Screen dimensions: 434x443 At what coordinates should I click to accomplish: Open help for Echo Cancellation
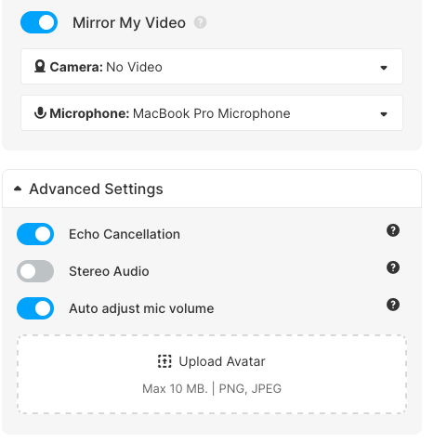tap(393, 230)
